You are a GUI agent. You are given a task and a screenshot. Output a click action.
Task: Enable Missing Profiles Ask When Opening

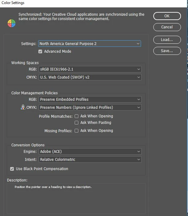[76, 131]
